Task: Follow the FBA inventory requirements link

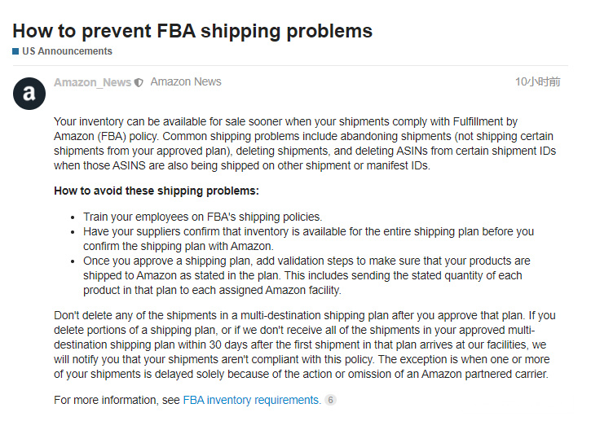Action: [252, 400]
